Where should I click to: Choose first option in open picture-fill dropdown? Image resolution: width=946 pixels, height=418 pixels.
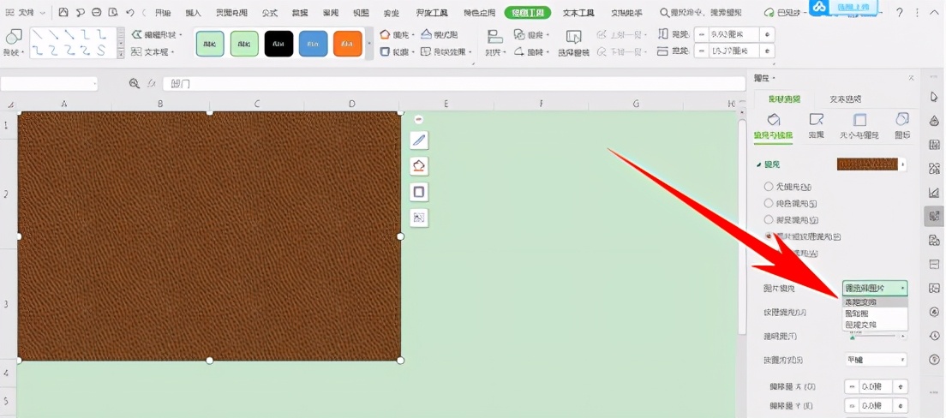pos(874,302)
